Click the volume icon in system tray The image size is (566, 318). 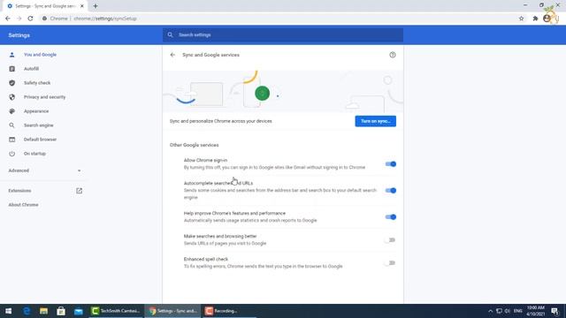(508, 311)
